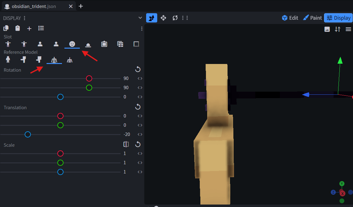Switch to Display mode
The height and width of the screenshot is (207, 353).
pyautogui.click(x=339, y=18)
